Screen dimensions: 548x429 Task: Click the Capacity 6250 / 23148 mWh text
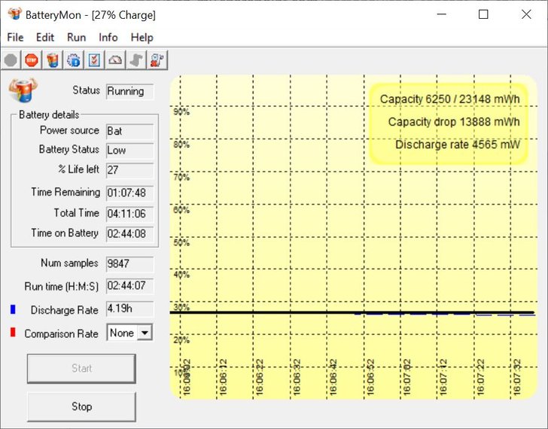pos(450,99)
